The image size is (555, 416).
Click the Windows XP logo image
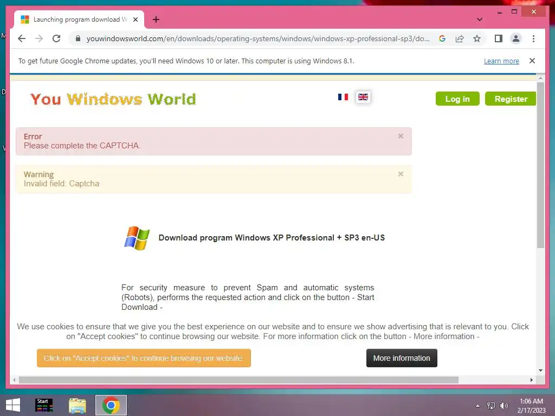[x=137, y=238]
